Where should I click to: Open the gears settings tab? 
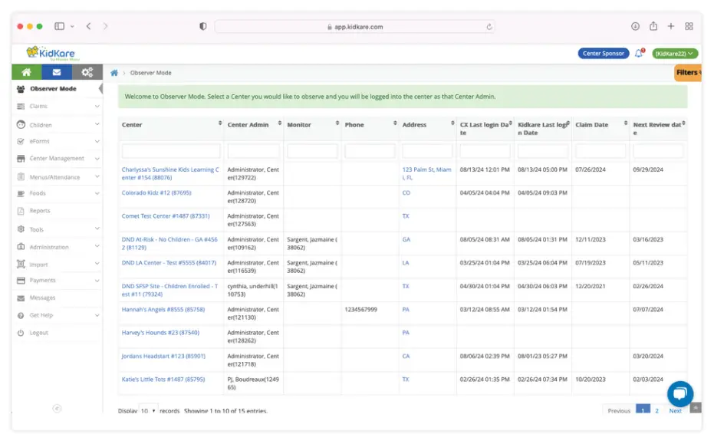coord(87,72)
